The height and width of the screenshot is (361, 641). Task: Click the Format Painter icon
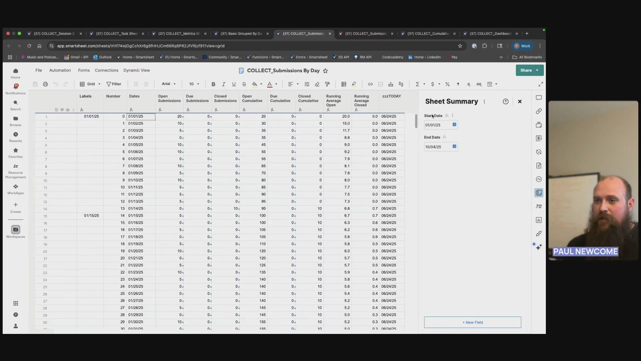tap(327, 84)
